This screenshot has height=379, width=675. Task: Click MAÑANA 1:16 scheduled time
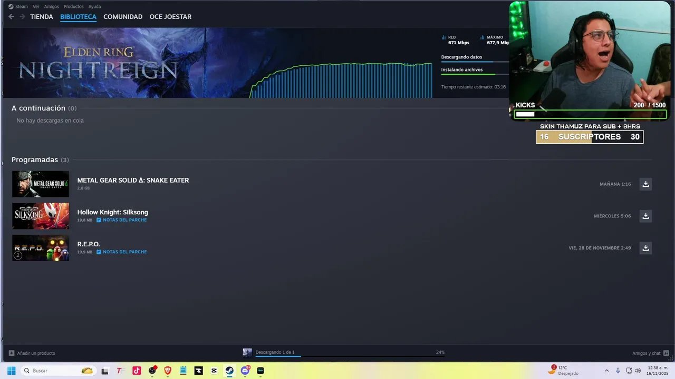click(x=615, y=184)
